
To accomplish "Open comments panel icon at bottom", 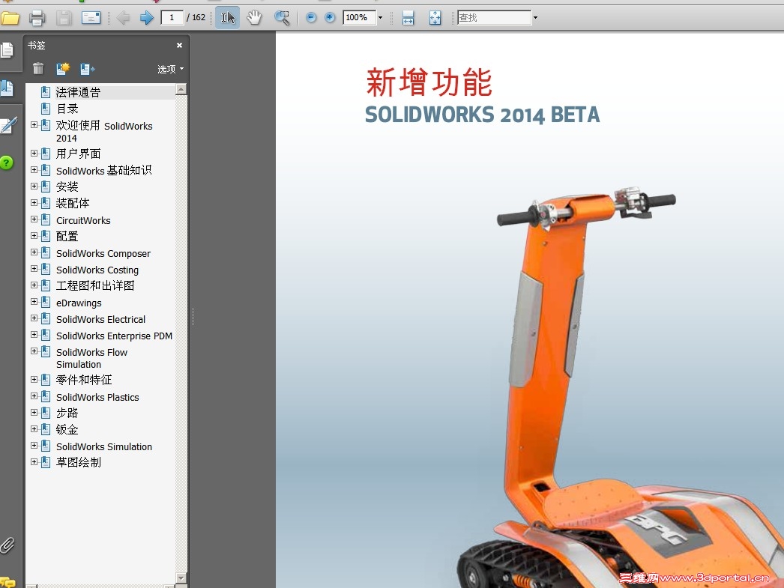I will (x=7, y=583).
